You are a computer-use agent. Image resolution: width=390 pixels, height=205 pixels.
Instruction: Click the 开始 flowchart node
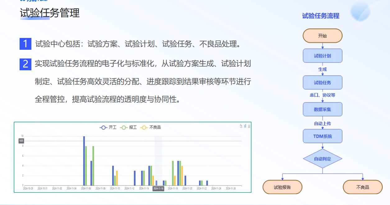click(323, 36)
